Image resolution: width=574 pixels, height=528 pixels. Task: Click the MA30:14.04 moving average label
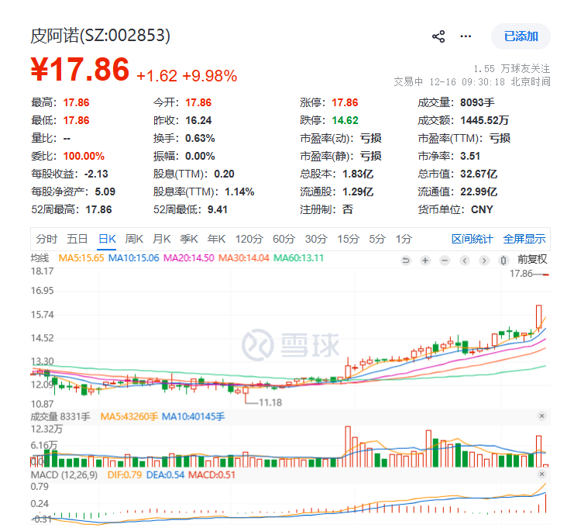tap(244, 258)
